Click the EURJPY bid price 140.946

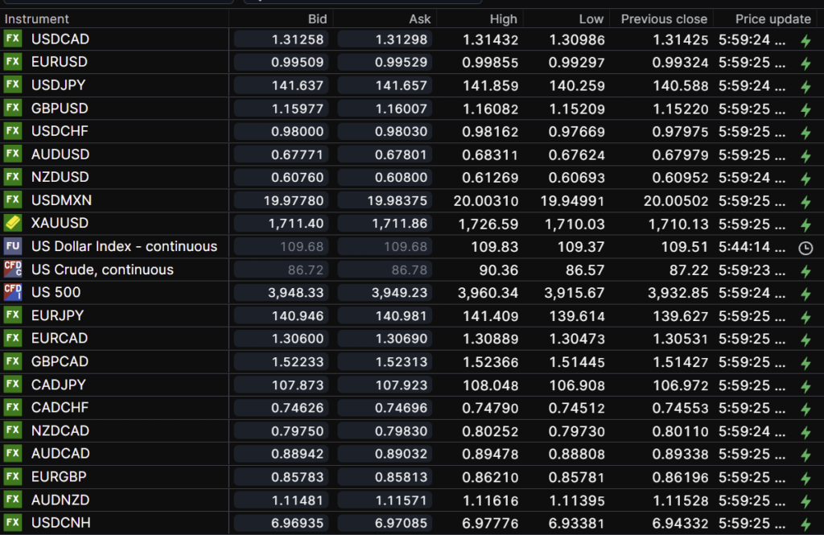point(282,315)
